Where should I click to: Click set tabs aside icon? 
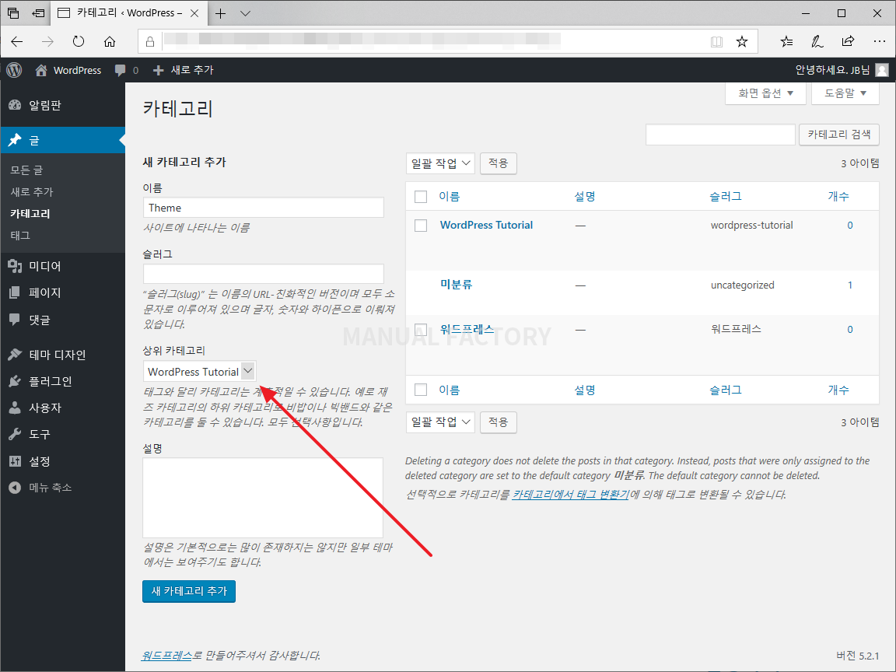pyautogui.click(x=38, y=13)
